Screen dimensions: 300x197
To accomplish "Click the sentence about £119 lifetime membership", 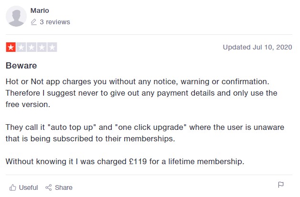I will pyautogui.click(x=125, y=162).
